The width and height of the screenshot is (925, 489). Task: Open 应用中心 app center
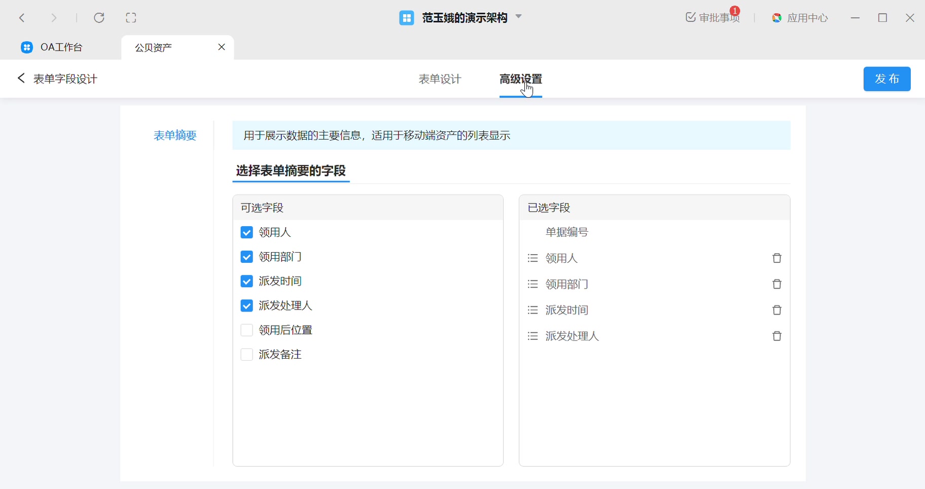pos(800,18)
